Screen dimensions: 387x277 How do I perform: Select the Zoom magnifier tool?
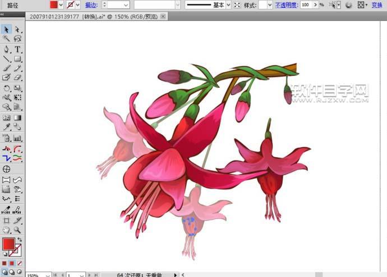pyautogui.click(x=17, y=229)
